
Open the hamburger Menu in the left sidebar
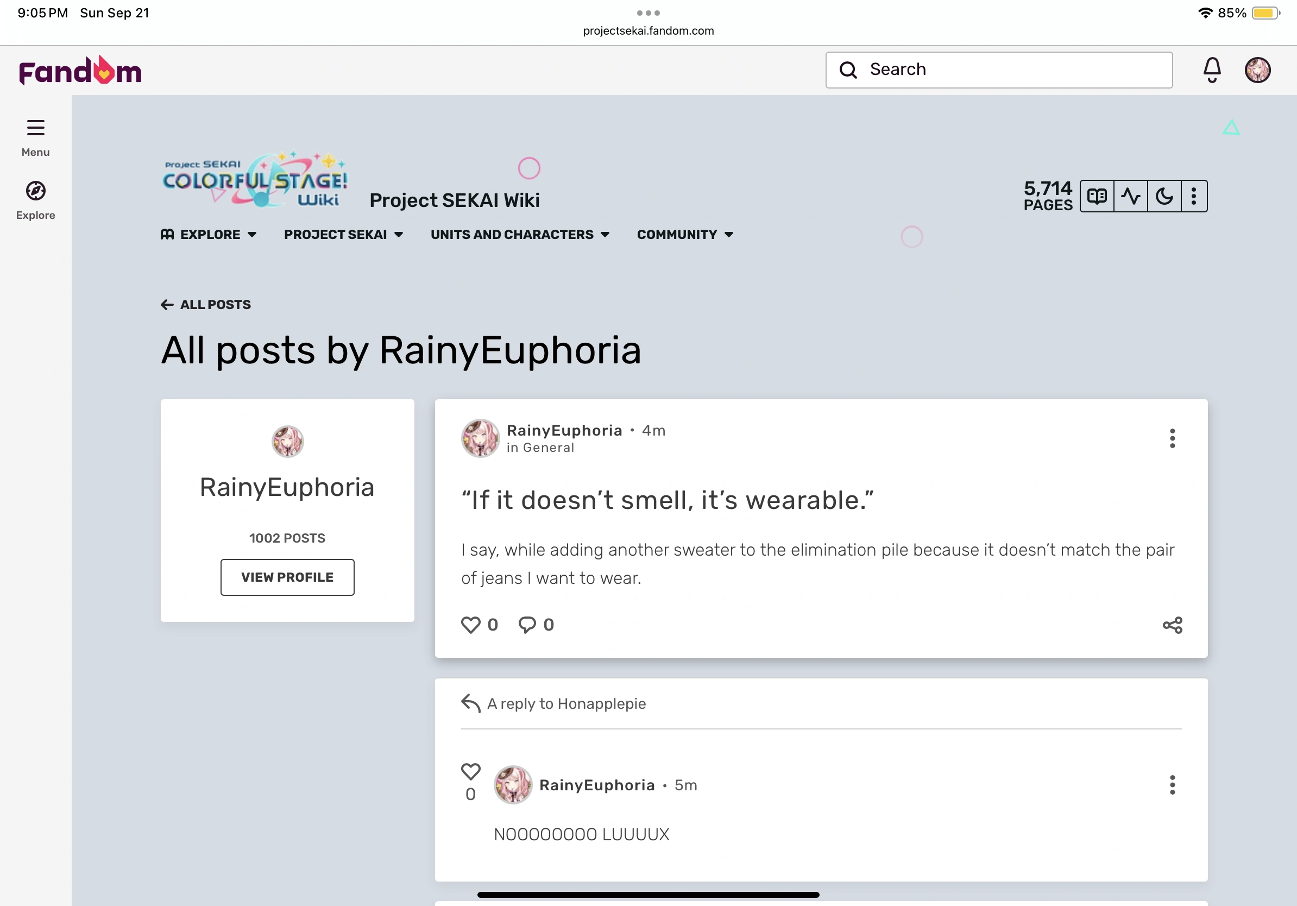click(x=35, y=128)
